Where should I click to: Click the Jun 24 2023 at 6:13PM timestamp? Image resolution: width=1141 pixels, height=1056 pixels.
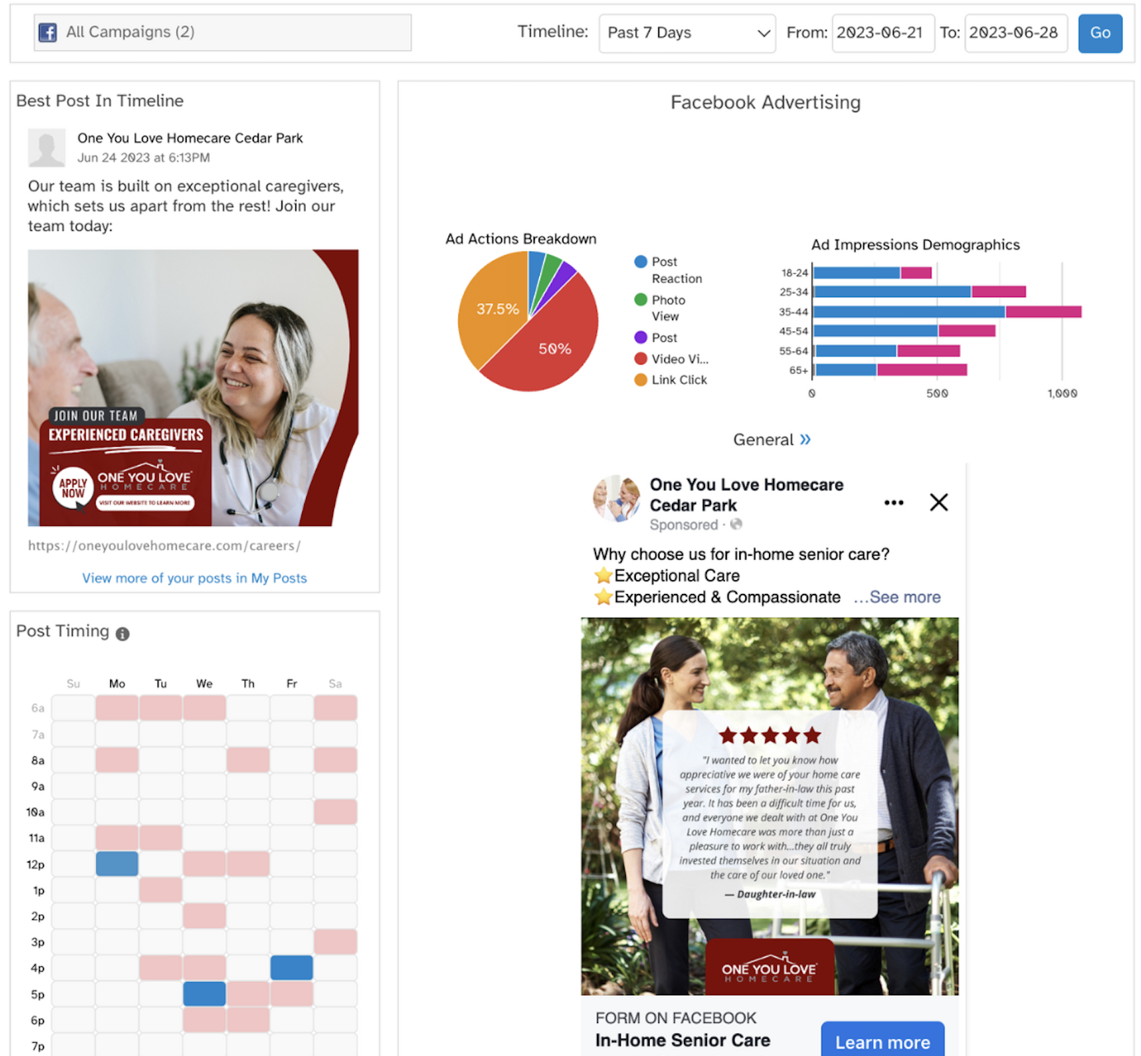[144, 158]
